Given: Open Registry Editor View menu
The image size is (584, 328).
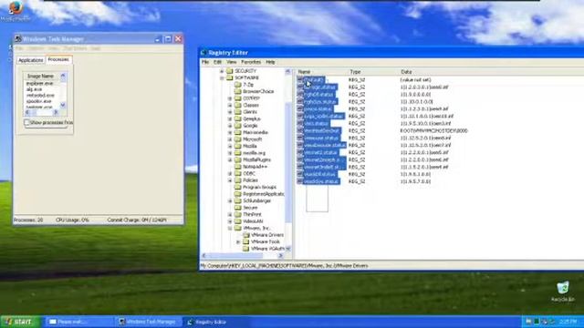Looking at the screenshot, I should point(231,62).
